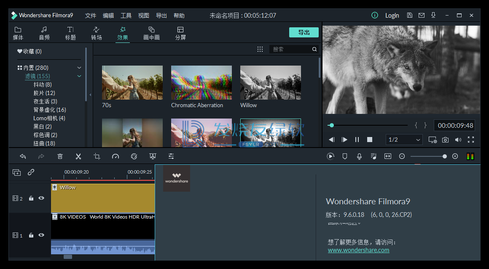Screen dimensions: 489x269
Task: Open the audio mixer icon
Action: 373,156
